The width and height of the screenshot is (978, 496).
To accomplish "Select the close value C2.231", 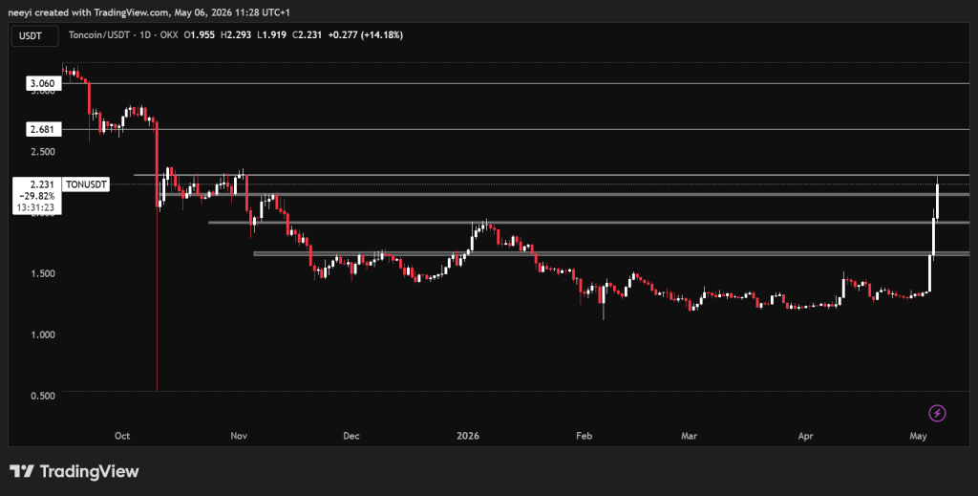I will [307, 35].
